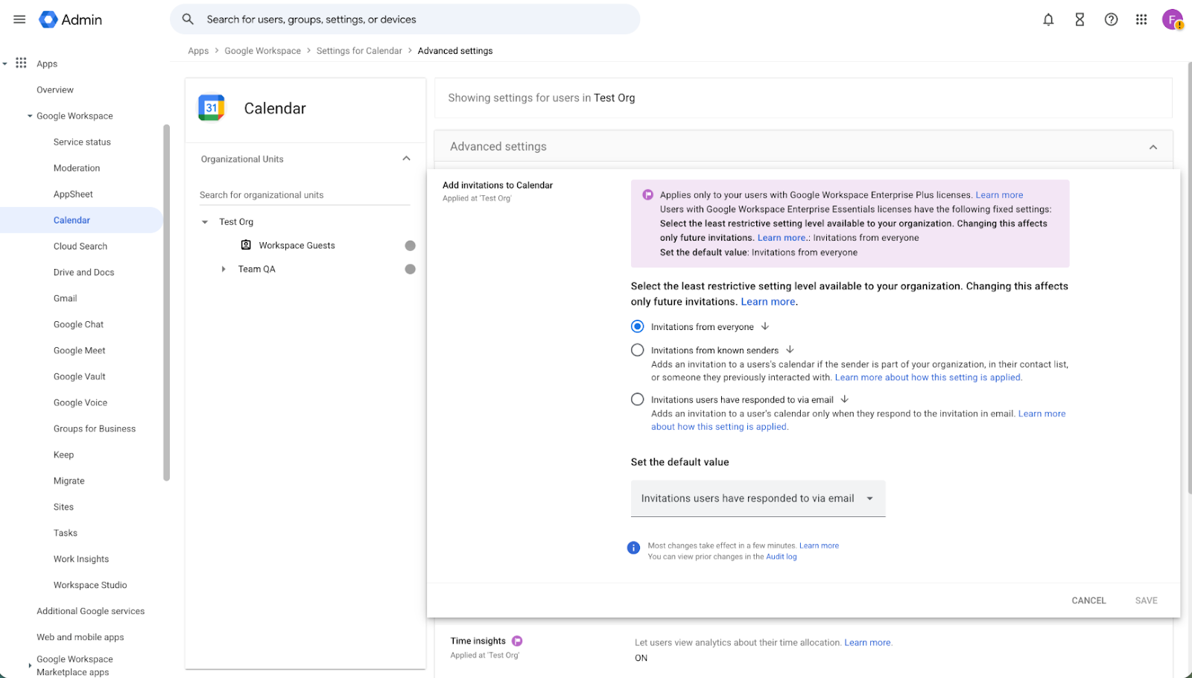The width and height of the screenshot is (1192, 678).
Task: Open the tasks hourglass icon
Action: coord(1080,19)
